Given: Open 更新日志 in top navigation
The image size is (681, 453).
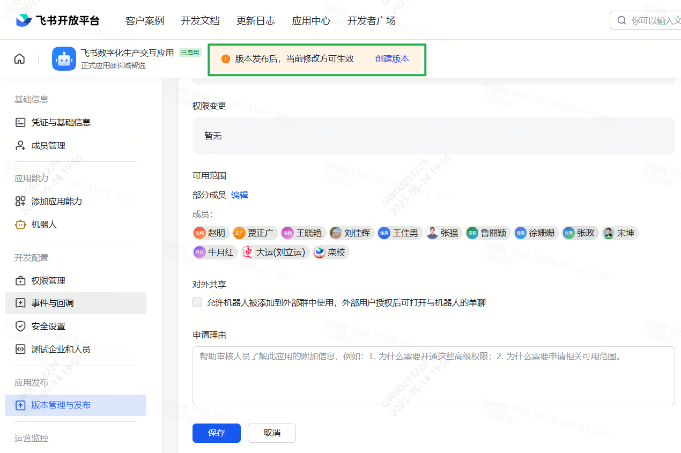Looking at the screenshot, I should point(256,21).
